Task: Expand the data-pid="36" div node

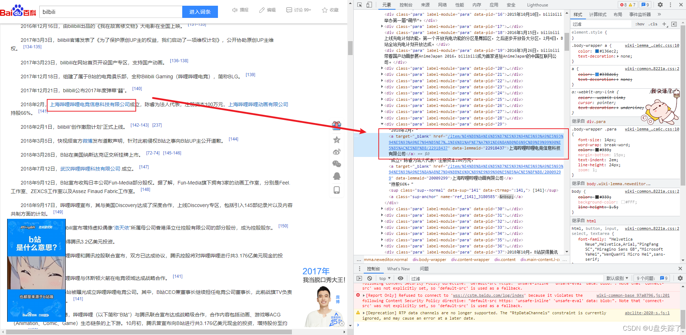Action: [x=382, y=246]
